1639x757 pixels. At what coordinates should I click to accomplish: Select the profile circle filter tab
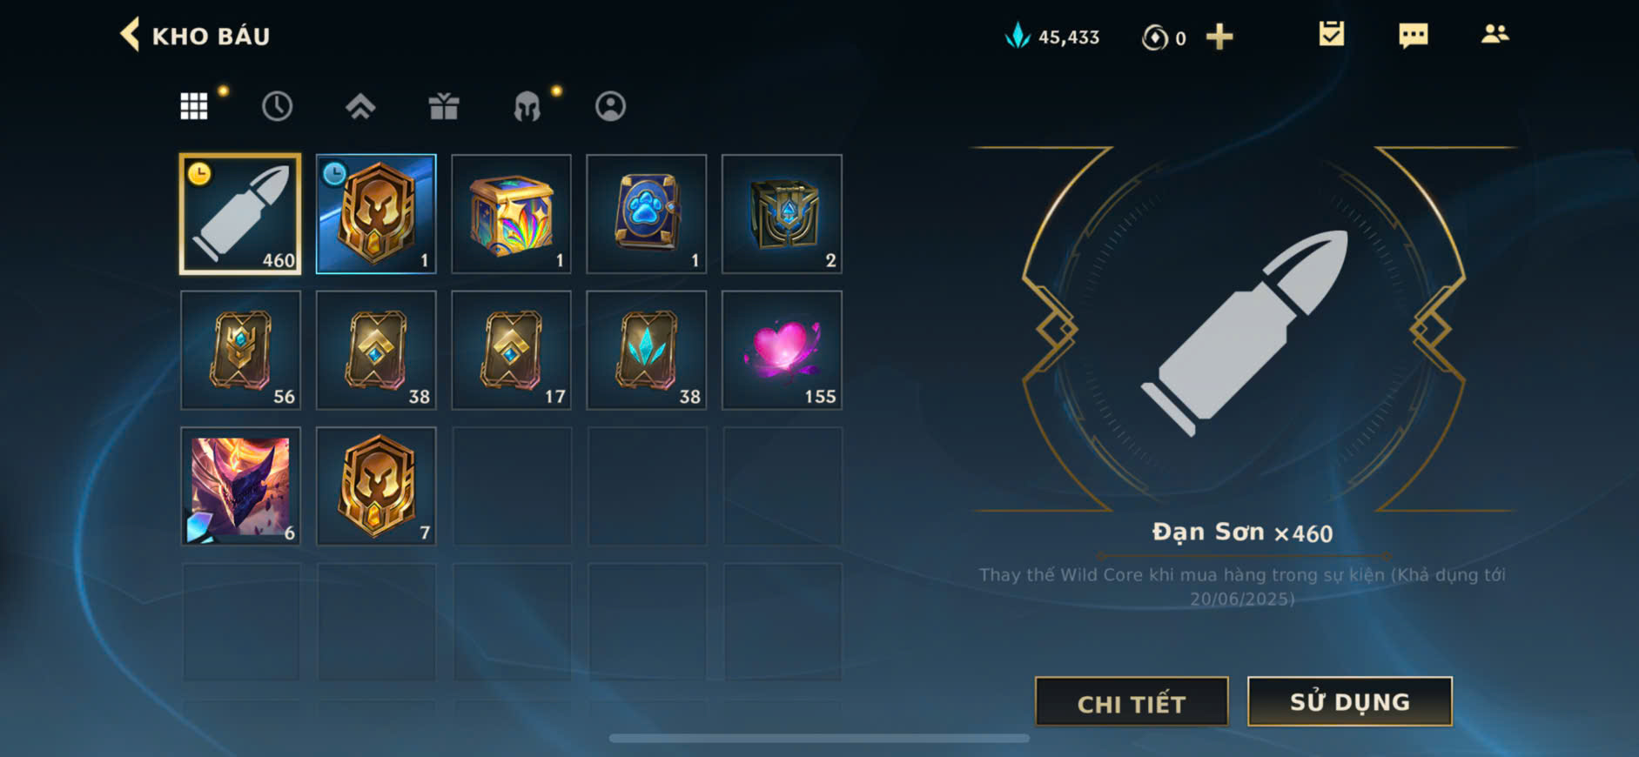610,106
